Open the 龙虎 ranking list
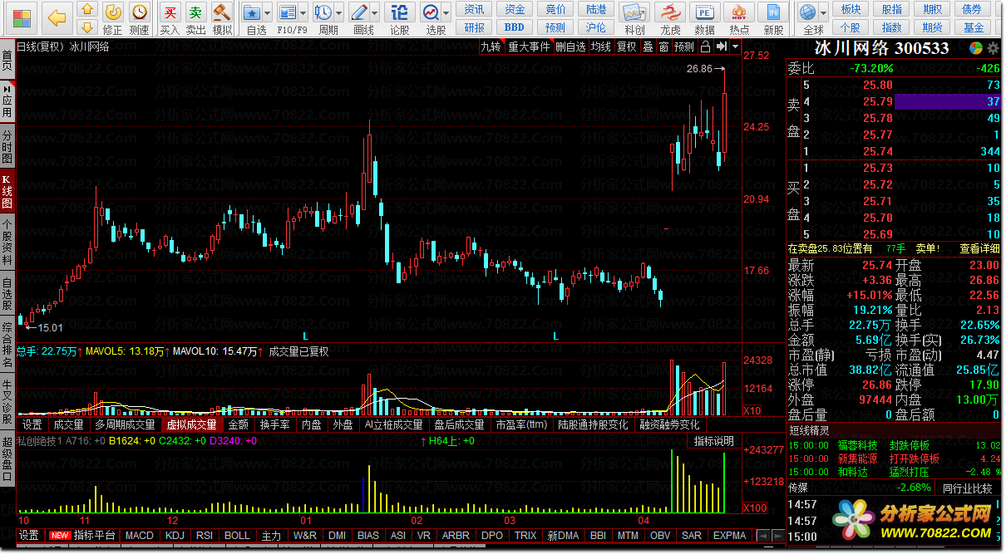Viewport: 1006px width, 554px height. click(669, 18)
